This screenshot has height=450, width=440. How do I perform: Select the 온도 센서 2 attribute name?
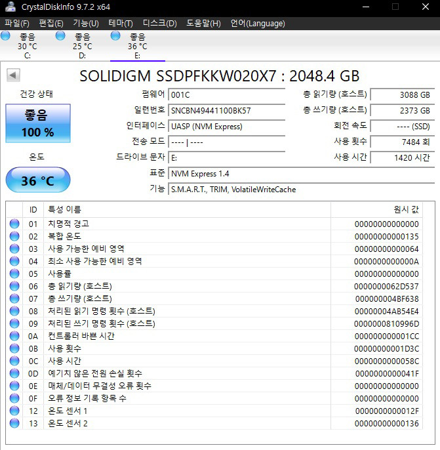68,423
